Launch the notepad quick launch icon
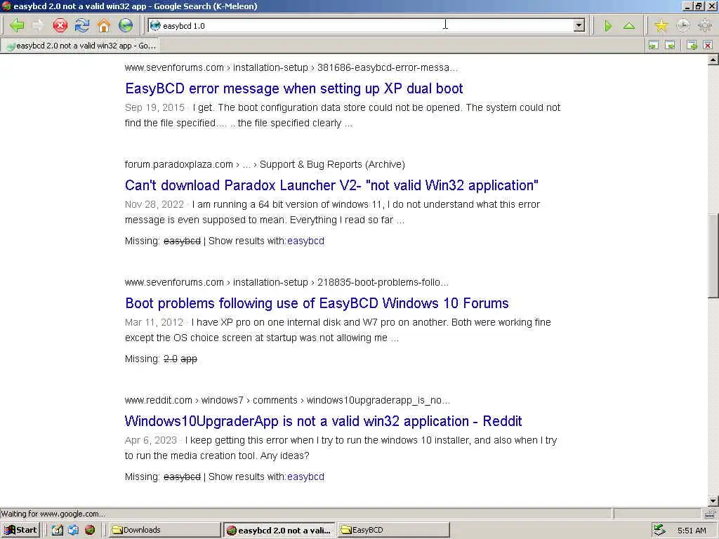 point(57,530)
